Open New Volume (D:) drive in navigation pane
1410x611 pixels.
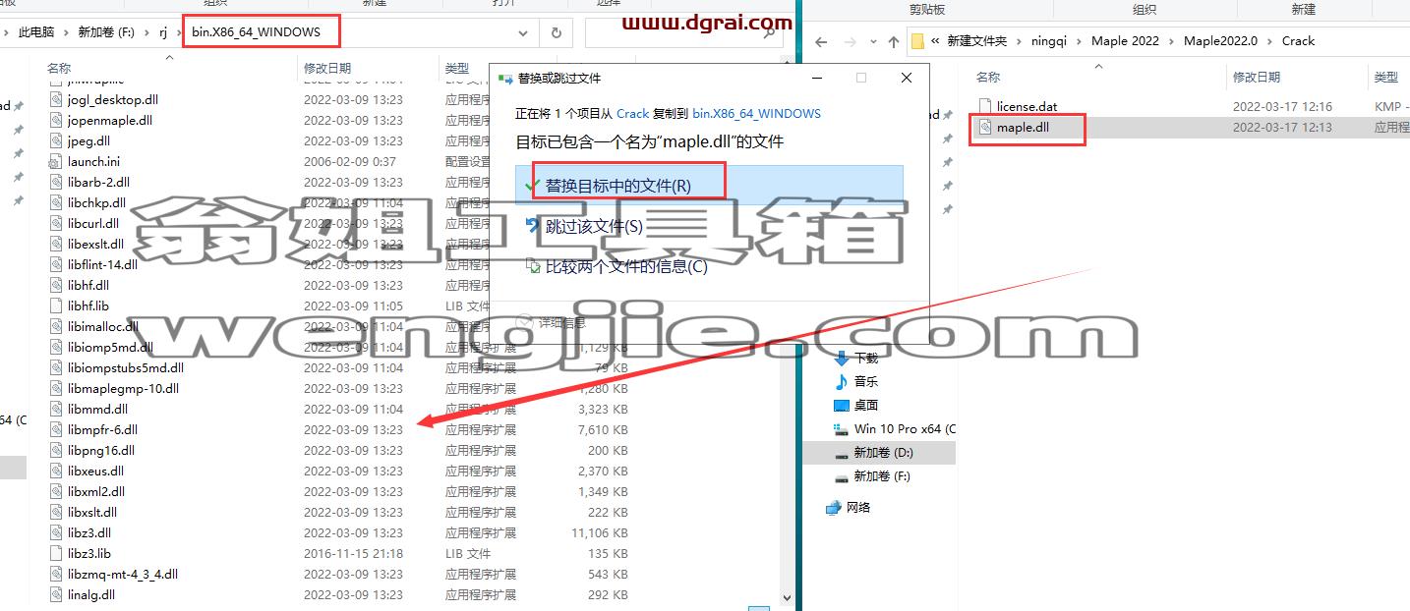(x=883, y=452)
